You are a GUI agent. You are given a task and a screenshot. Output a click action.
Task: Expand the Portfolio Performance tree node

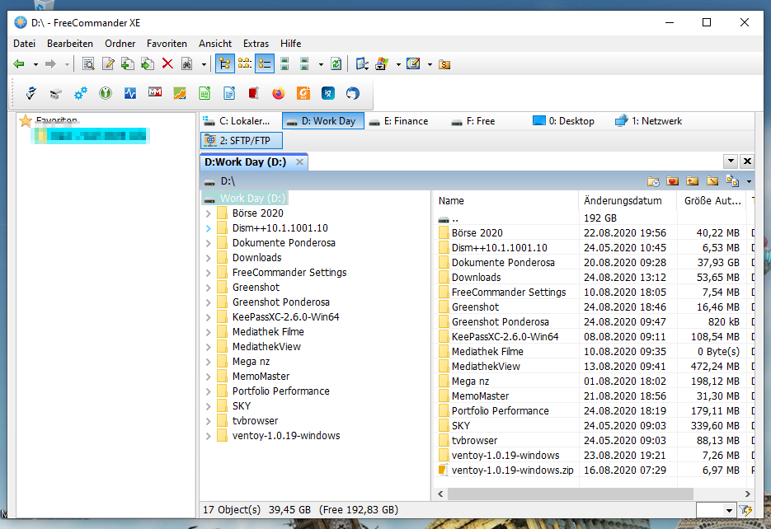[209, 391]
